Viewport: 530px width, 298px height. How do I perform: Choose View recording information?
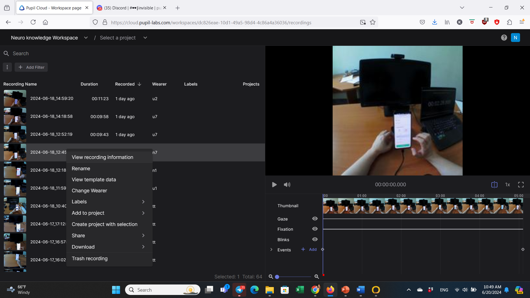[109, 157]
